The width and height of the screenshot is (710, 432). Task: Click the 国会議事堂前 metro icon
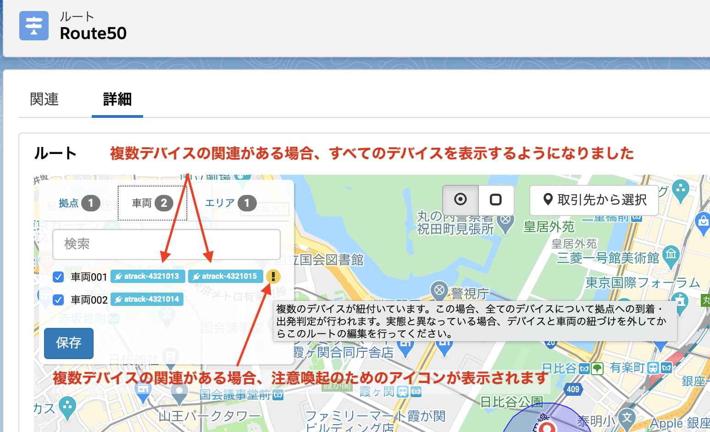click(x=278, y=395)
